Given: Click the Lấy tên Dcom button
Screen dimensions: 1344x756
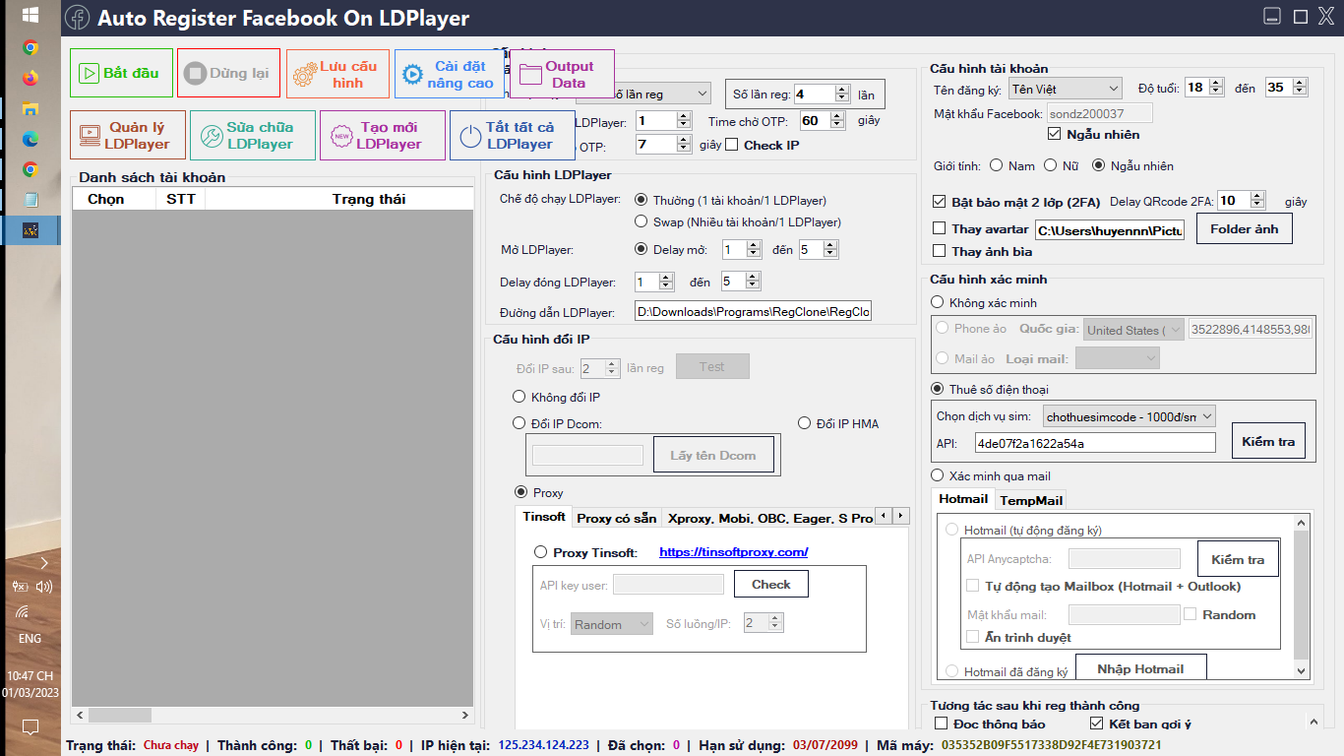Looking at the screenshot, I should [x=713, y=455].
